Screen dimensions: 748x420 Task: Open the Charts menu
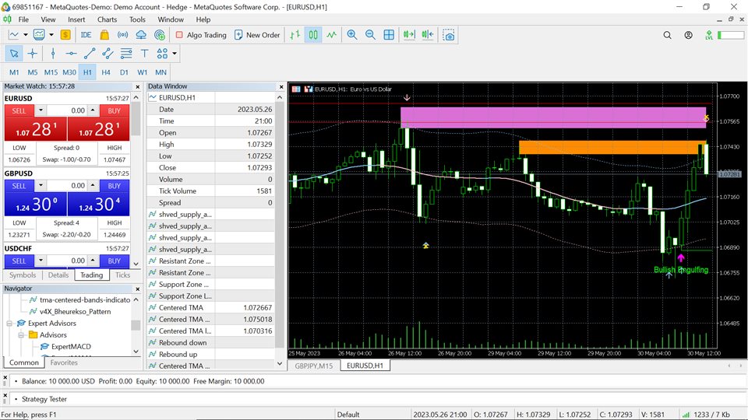click(107, 19)
